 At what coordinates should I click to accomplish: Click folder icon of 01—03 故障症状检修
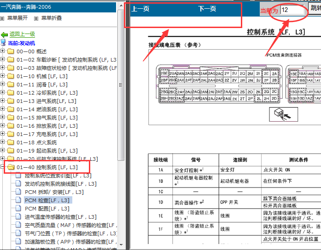(11, 68)
